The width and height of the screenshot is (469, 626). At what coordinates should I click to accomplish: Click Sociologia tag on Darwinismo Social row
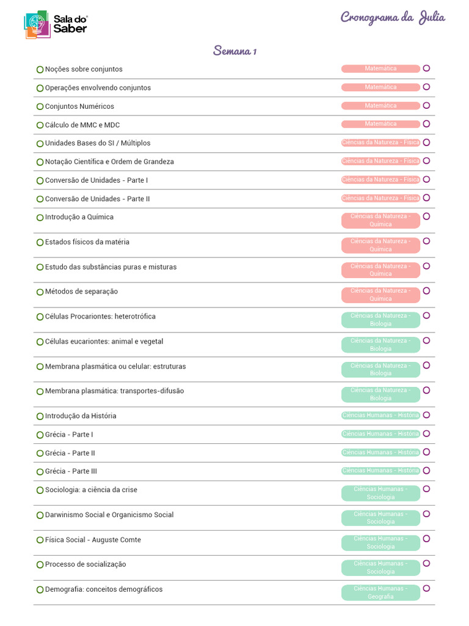[x=380, y=518]
